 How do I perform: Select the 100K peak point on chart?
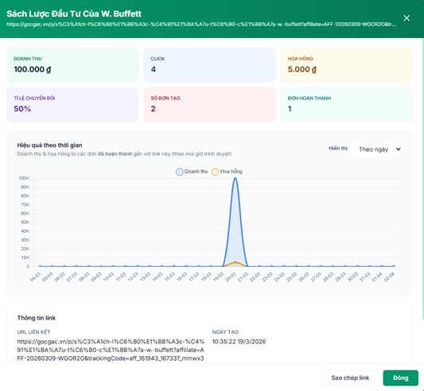point(235,178)
